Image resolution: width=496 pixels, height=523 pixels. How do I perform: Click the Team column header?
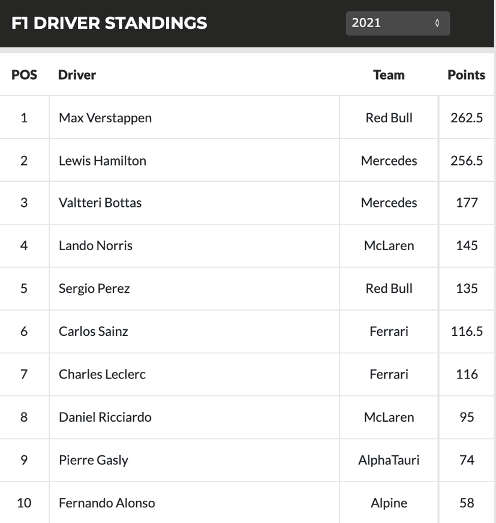tap(389, 75)
